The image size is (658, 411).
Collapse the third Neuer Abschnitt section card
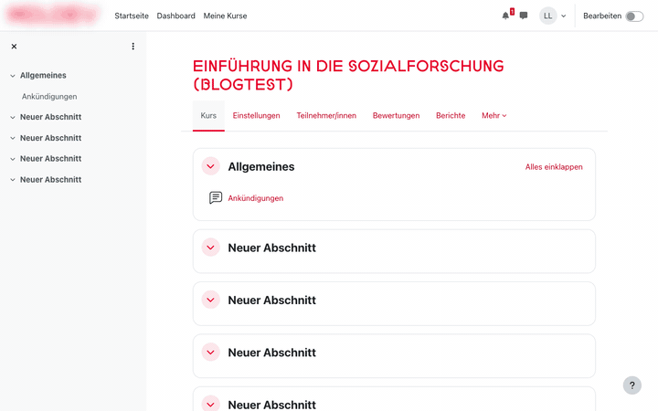tap(211, 353)
